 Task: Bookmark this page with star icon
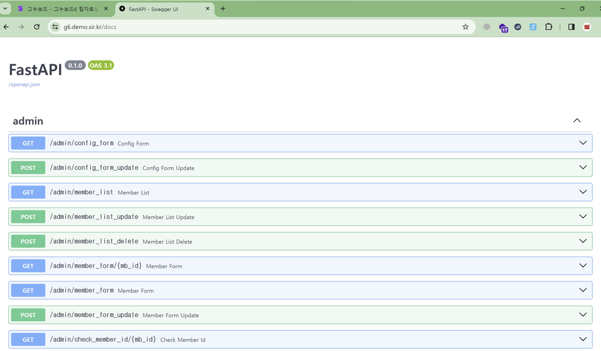pyautogui.click(x=465, y=27)
